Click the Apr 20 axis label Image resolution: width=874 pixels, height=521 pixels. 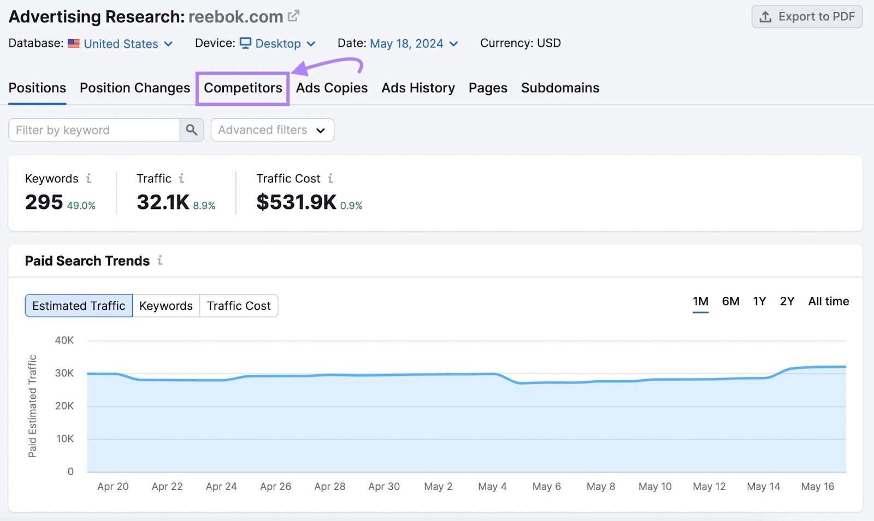[113, 487]
